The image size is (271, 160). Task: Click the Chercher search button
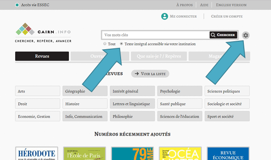point(223,35)
